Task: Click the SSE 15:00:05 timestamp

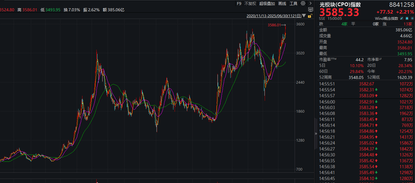Action: [x=331, y=18]
